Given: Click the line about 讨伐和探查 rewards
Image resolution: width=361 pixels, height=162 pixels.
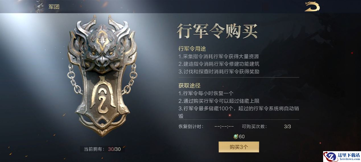Looking at the screenshot, I should 219,71.
